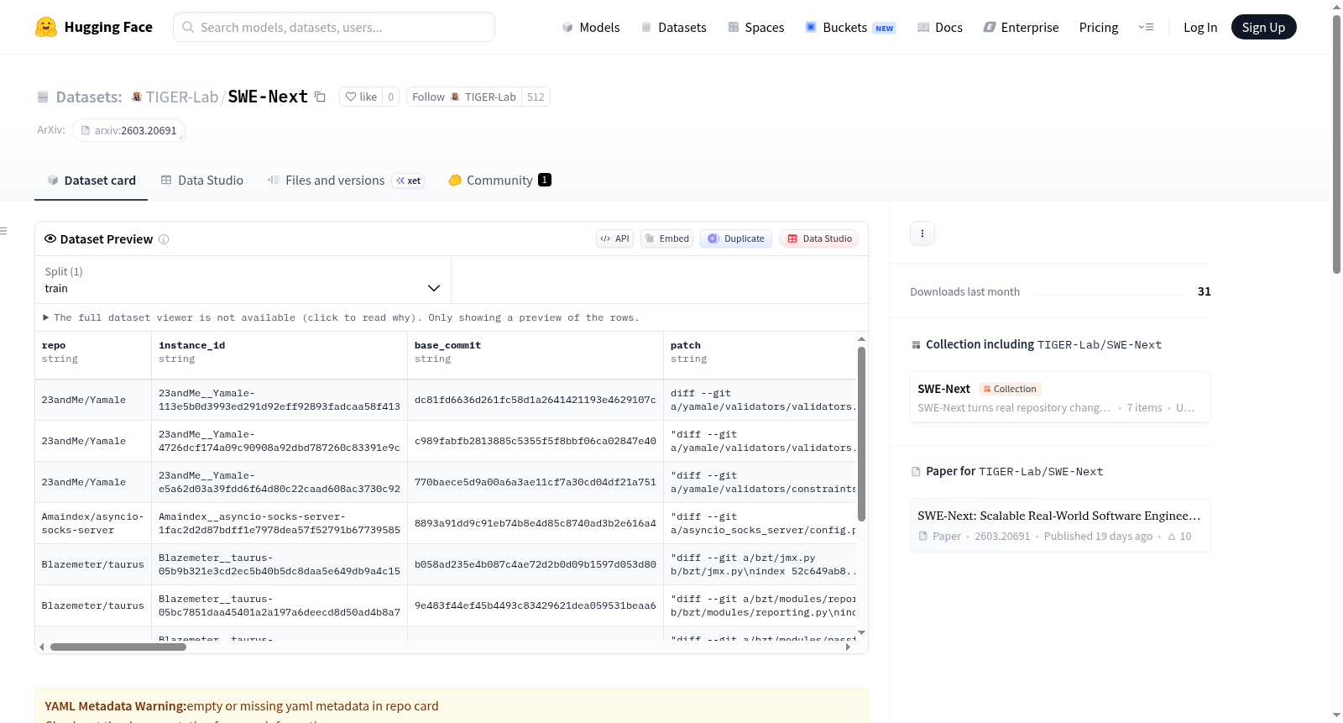The width and height of the screenshot is (1343, 723).
Task: Click the vertical scrollbar of the preview table
Action: (861, 434)
